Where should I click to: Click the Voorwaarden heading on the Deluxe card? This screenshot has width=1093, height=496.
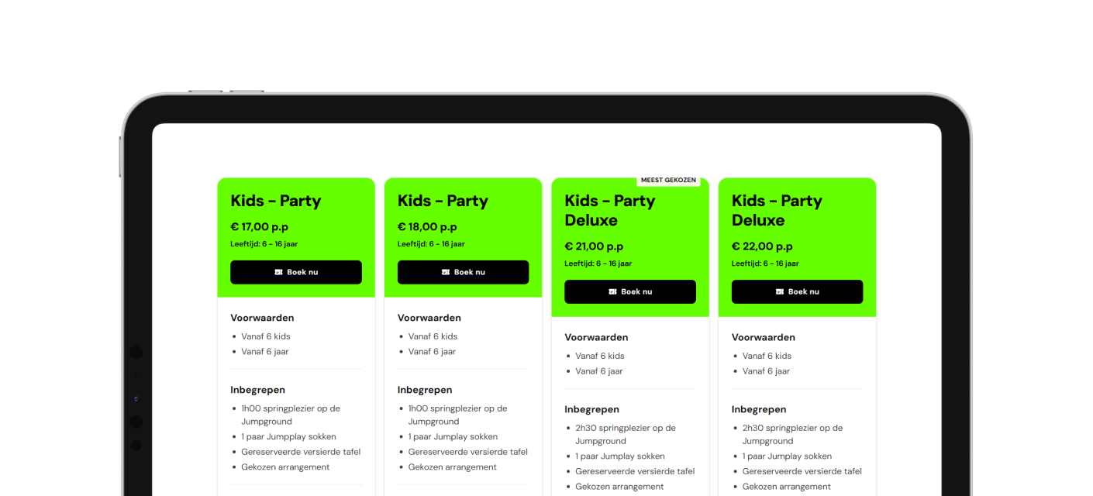[596, 337]
